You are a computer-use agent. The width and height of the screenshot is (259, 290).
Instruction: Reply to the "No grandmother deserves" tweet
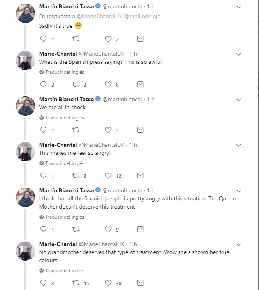pyautogui.click(x=44, y=283)
